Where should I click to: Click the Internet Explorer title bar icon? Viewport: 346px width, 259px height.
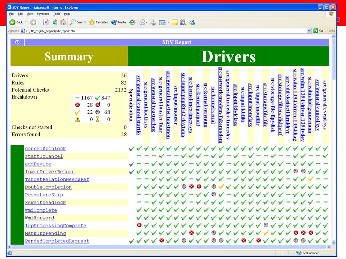point(9,7)
